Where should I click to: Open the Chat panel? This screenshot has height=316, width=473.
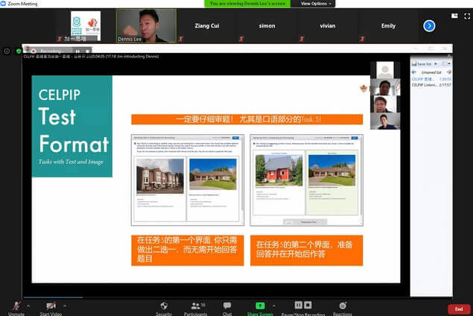[x=227, y=306]
